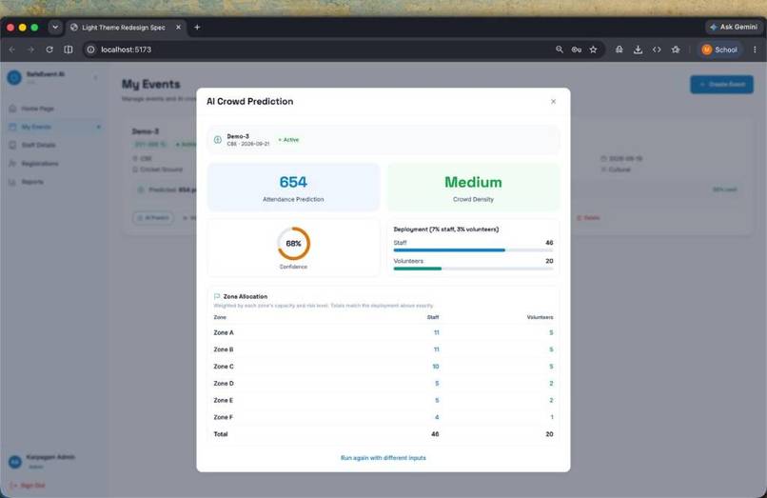The image size is (767, 498).
Task: Click the Medium Crowd Density card
Action: click(x=473, y=188)
